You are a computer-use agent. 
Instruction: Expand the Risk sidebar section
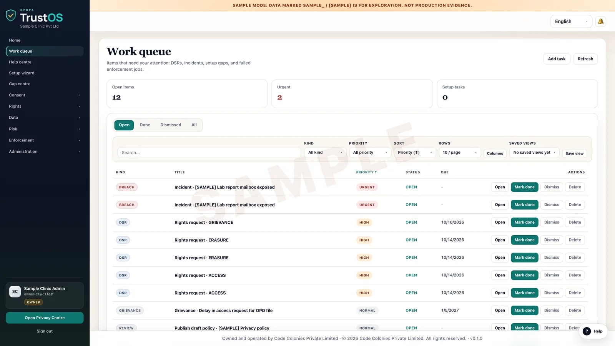pyautogui.click(x=45, y=129)
